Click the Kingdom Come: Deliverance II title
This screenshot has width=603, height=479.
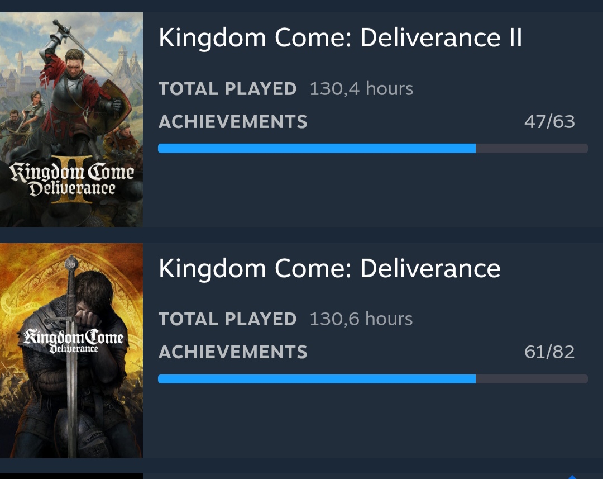click(x=340, y=38)
